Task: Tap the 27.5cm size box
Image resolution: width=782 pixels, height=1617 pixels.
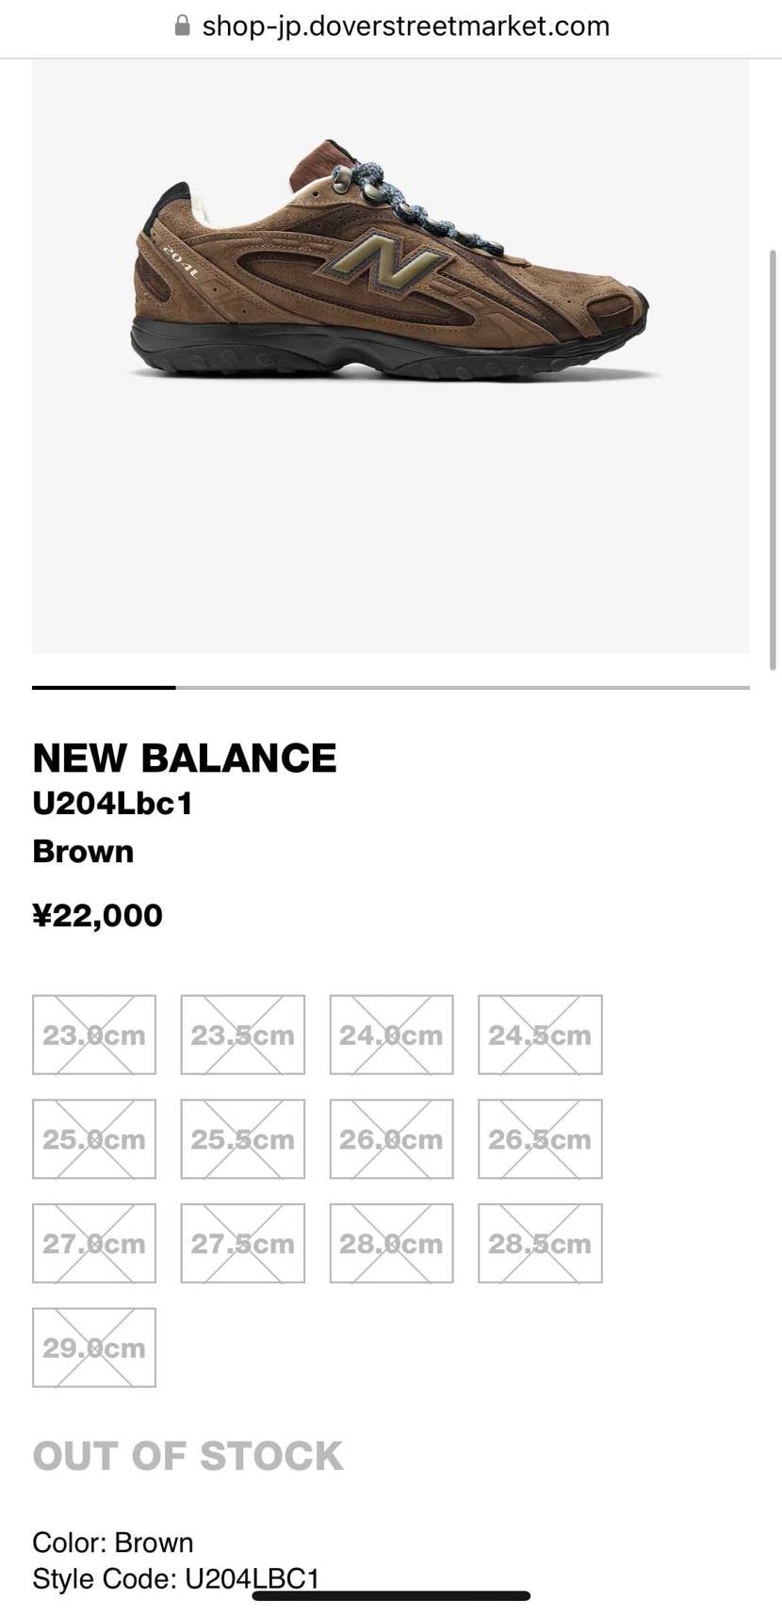Action: click(x=243, y=1243)
